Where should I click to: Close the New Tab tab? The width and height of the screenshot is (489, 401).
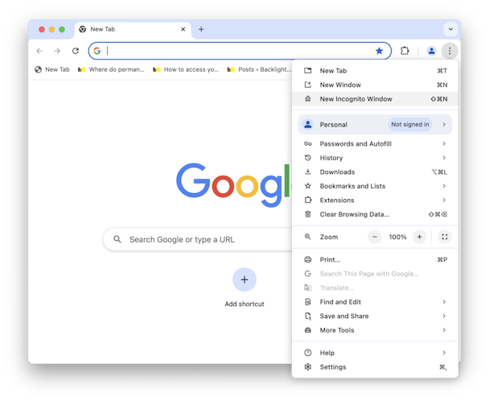point(183,29)
